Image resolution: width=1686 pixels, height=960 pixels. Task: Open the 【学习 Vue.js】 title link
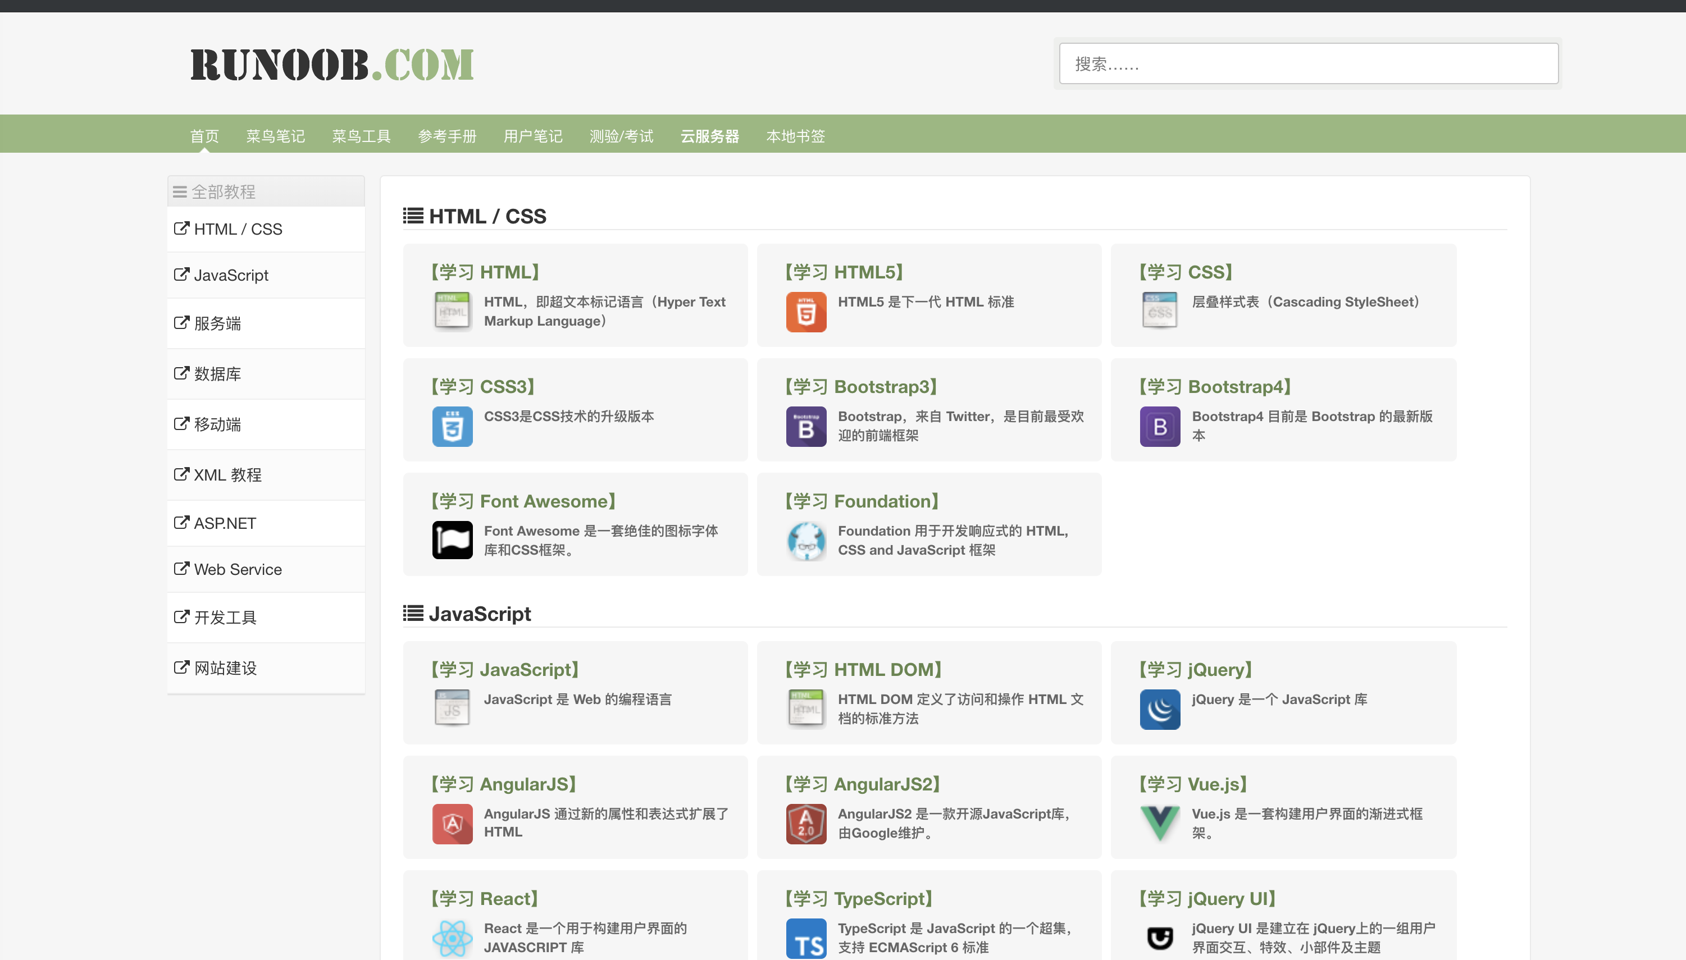pos(1193,784)
